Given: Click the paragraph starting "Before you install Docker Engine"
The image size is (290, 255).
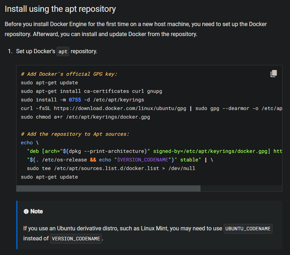Looking at the screenshot, I should (136, 29).
